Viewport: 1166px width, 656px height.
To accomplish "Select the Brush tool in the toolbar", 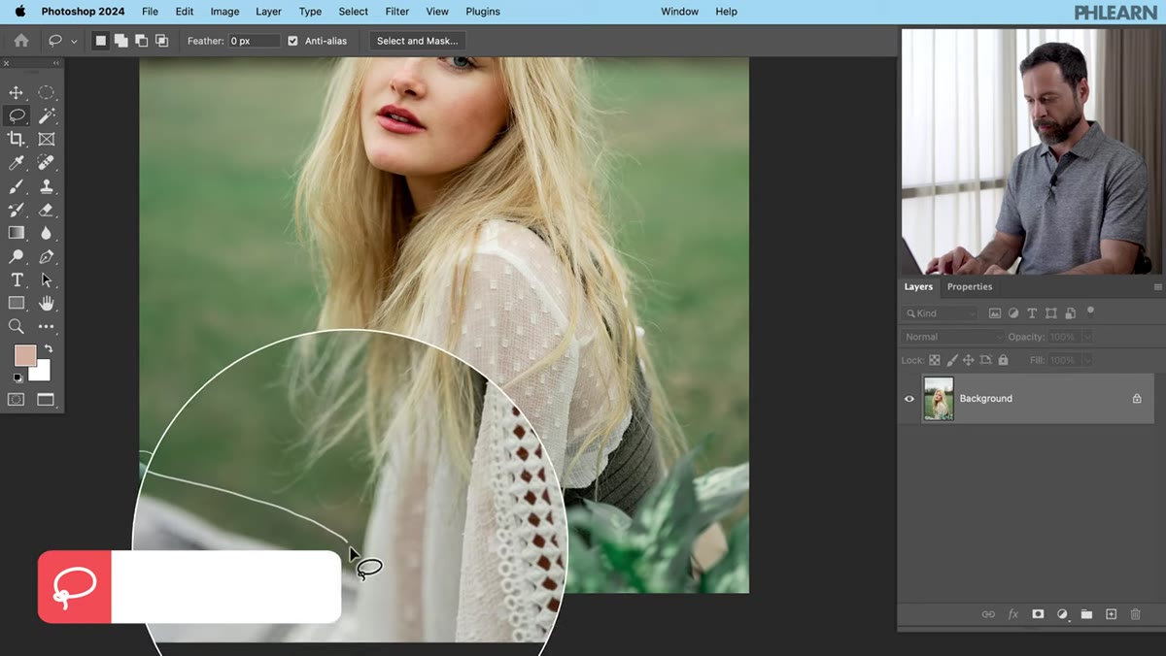I will (17, 186).
